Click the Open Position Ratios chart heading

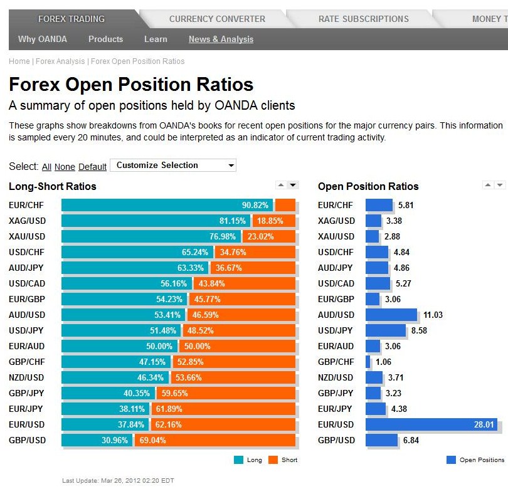[x=368, y=186]
